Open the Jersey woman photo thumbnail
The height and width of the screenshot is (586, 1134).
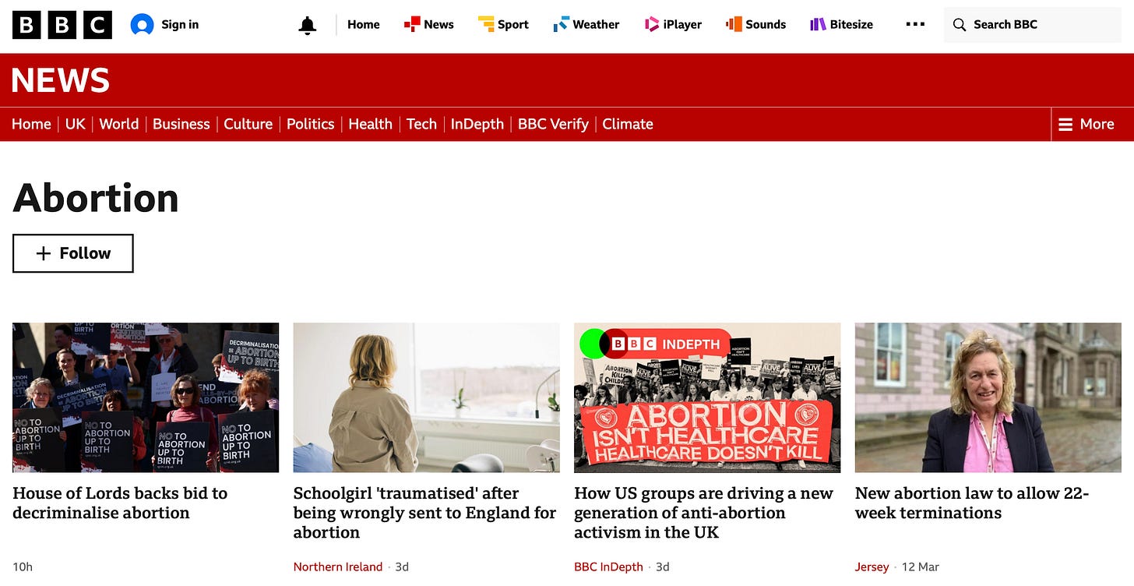click(x=988, y=397)
